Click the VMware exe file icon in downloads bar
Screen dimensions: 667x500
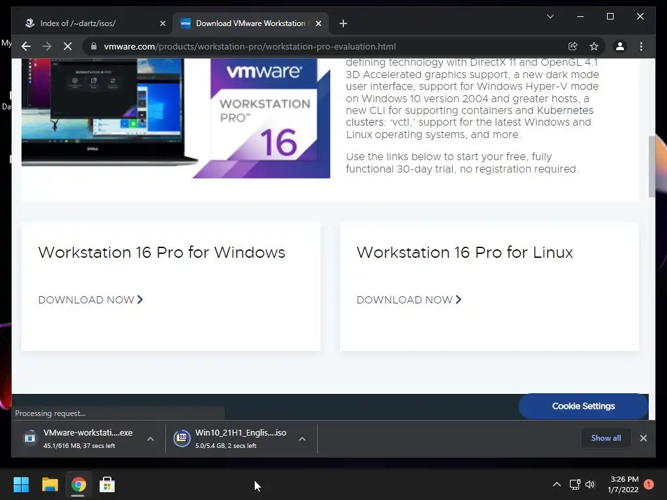[30, 437]
